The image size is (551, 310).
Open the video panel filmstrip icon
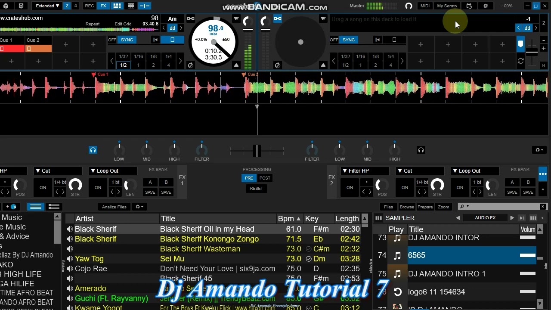(131, 6)
